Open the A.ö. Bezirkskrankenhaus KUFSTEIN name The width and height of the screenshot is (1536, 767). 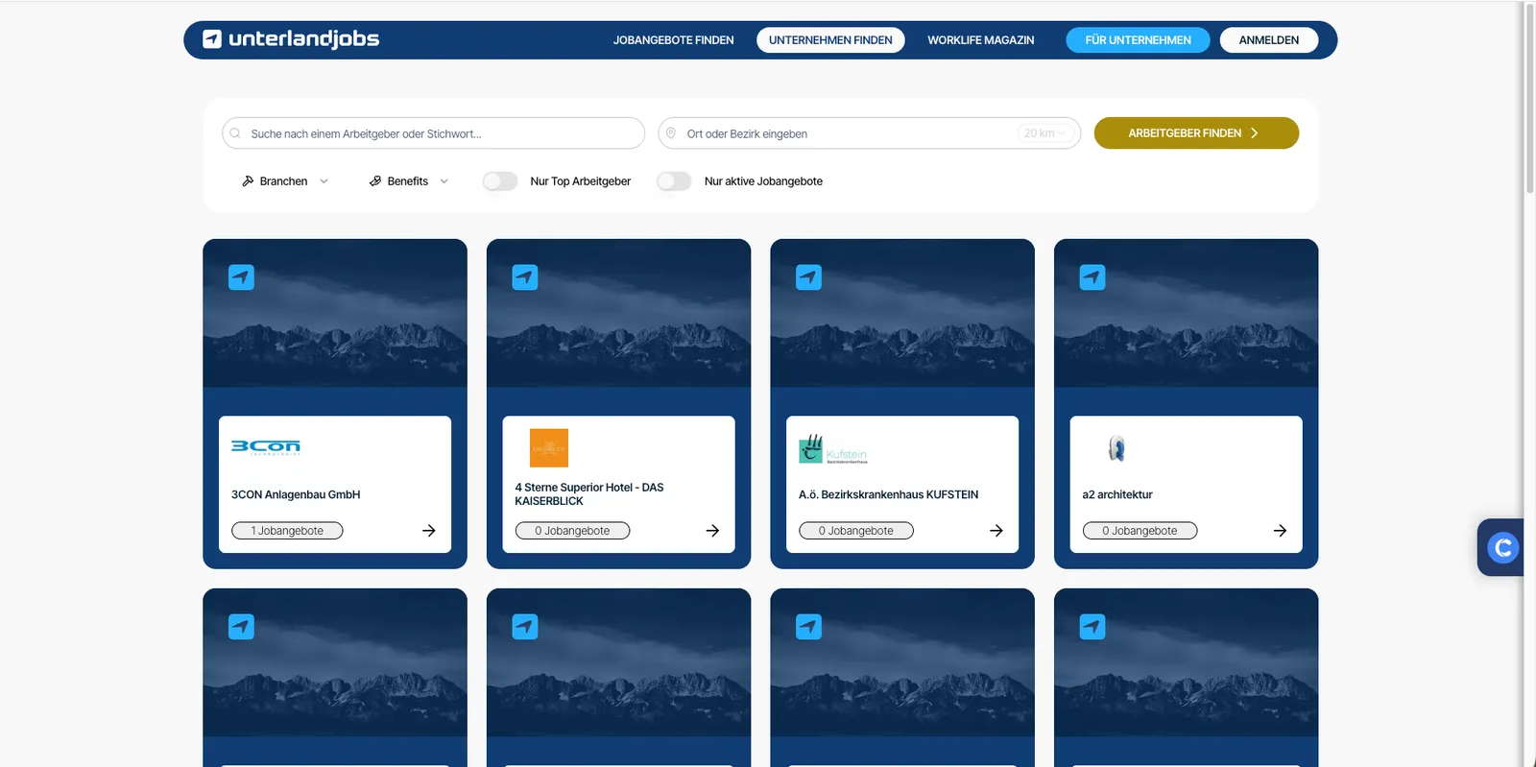(888, 495)
